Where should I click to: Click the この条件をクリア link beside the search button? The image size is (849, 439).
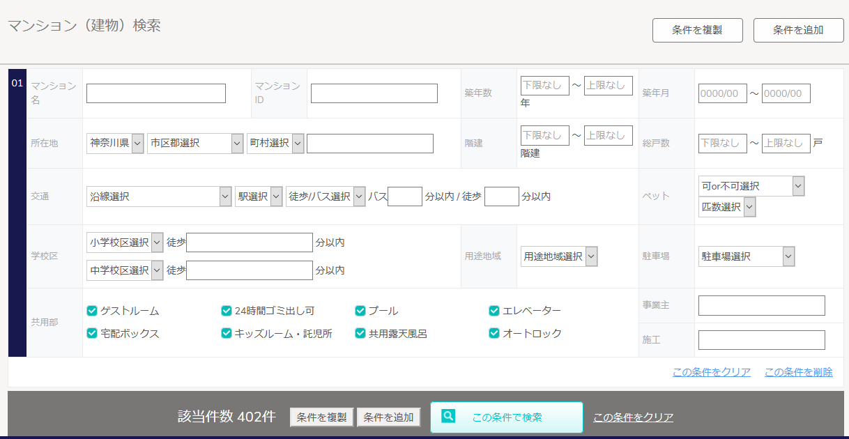[x=633, y=417]
